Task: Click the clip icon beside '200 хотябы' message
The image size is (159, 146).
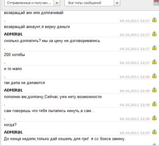Action: pos(154,48)
